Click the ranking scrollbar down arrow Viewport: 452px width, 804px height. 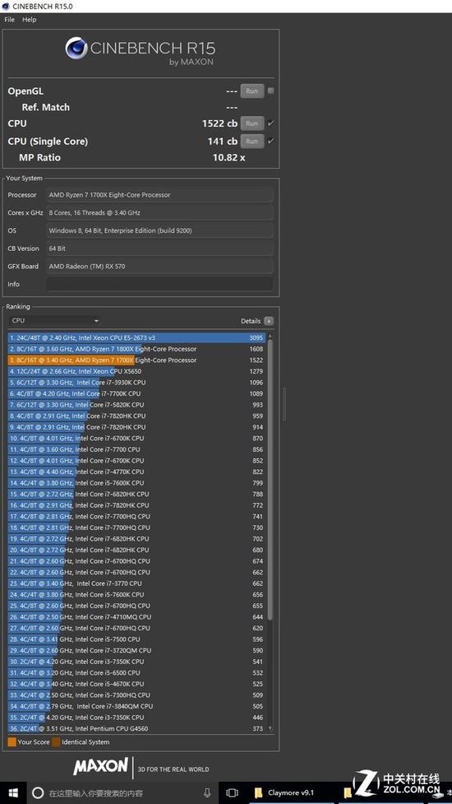(270, 728)
